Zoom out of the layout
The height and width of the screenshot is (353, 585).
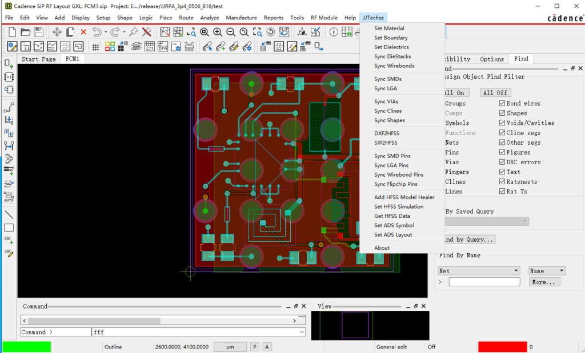tap(231, 32)
